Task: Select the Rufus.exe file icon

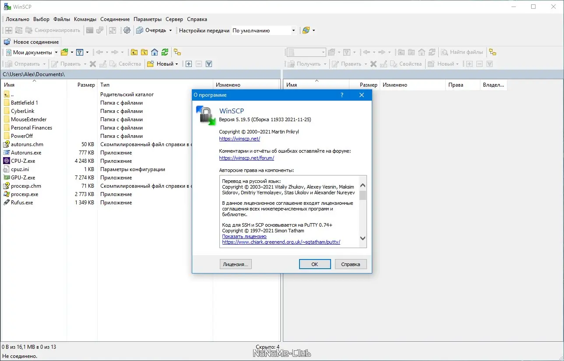Action: pyautogui.click(x=7, y=203)
